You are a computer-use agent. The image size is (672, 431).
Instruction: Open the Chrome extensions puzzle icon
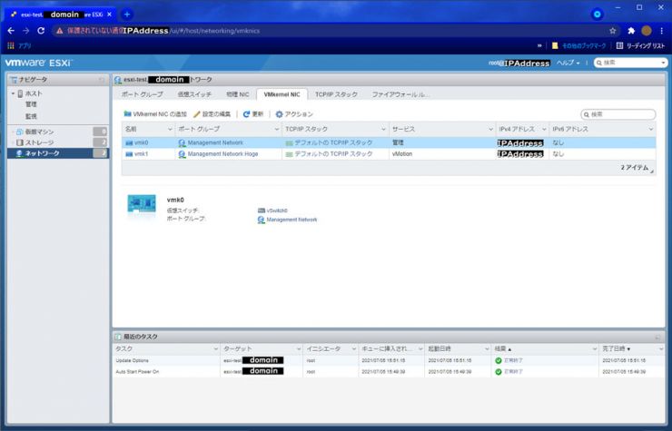[x=631, y=31]
